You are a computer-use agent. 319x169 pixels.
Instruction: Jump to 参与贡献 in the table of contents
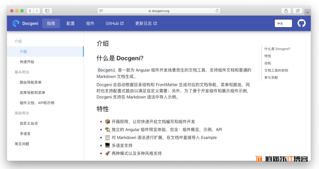[271, 77]
